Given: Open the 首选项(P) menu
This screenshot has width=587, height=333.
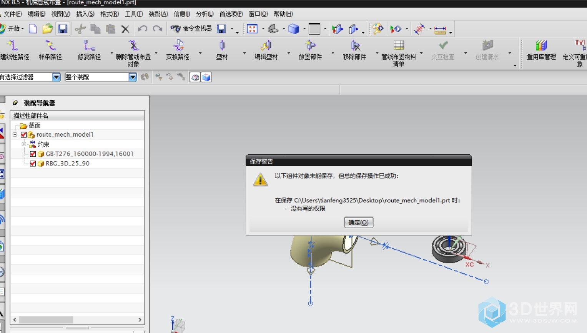Looking at the screenshot, I should (x=231, y=14).
